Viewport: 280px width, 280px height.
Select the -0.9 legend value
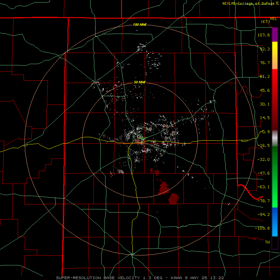pyautogui.click(x=265, y=132)
